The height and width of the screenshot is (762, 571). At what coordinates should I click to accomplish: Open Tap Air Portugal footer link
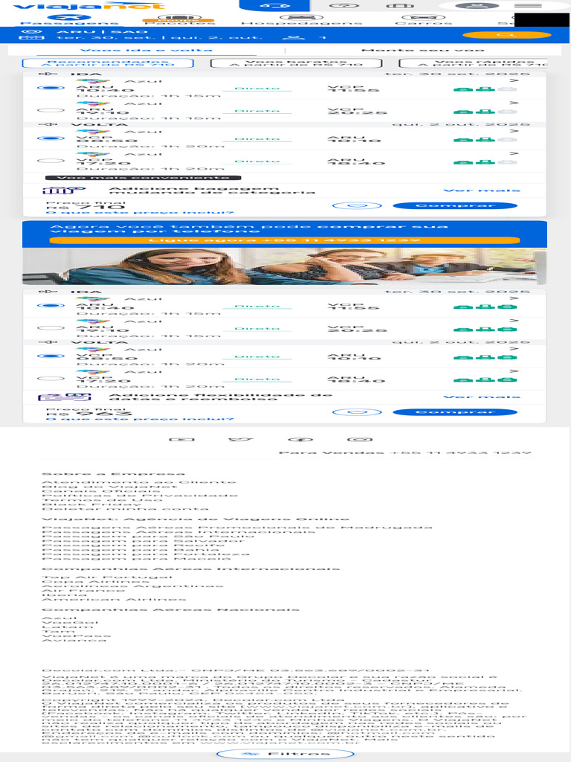click(x=107, y=577)
